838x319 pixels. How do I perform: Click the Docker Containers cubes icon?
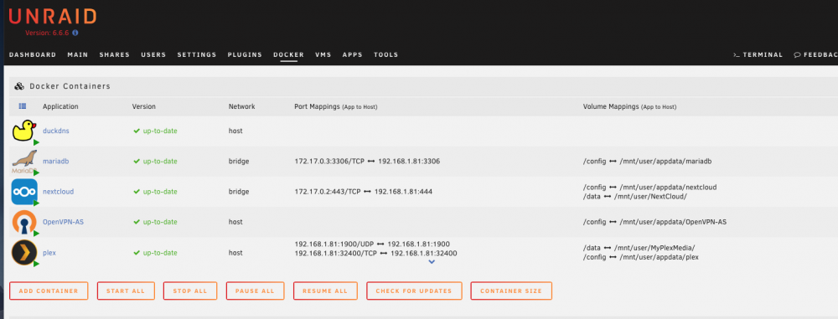(19, 86)
